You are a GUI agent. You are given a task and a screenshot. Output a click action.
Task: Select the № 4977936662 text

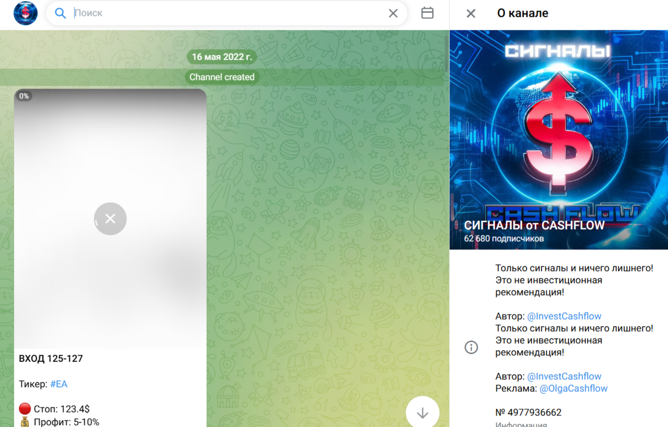528,413
